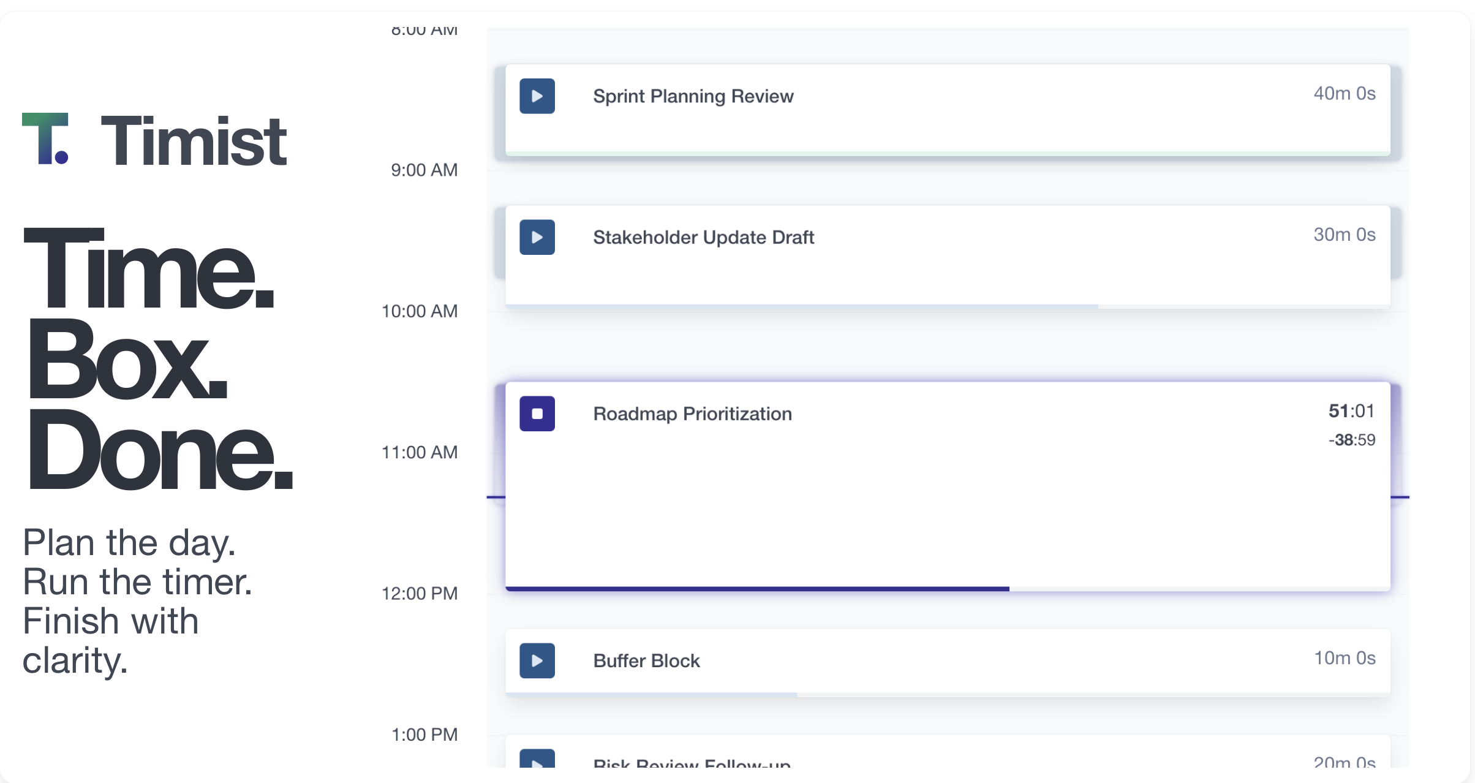
Task: Click the 1:00 PM time label
Action: tap(424, 735)
